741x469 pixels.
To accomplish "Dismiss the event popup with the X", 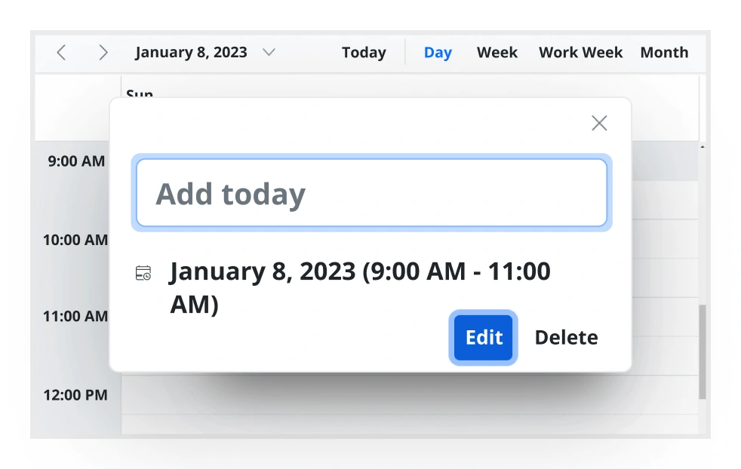I will 599,122.
